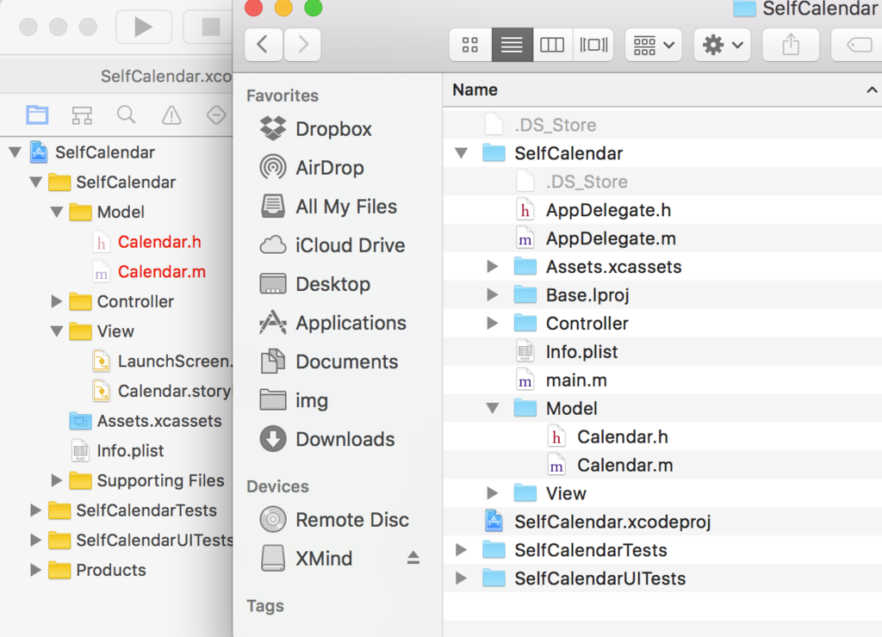Switch Finder to icon view

coord(470,45)
